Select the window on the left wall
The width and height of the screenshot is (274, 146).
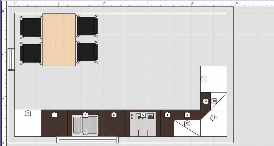pyautogui.click(x=11, y=59)
